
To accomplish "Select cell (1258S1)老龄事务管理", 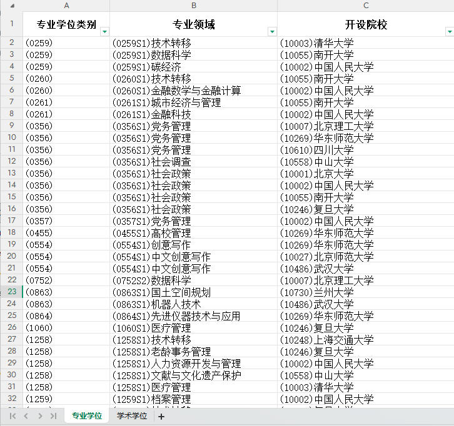I will pyautogui.click(x=193, y=351).
